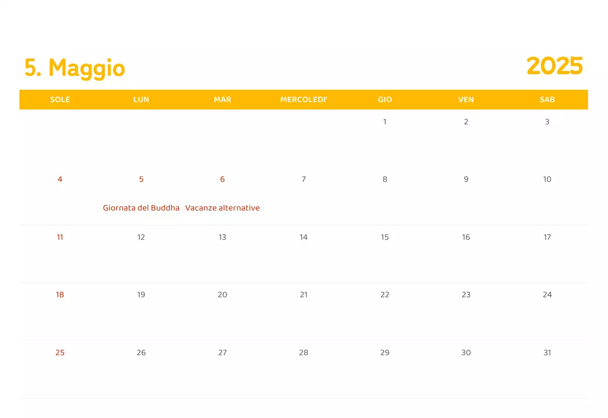The height and width of the screenshot is (418, 608).
Task: Click date 11 in the Sunday column
Action: point(60,237)
